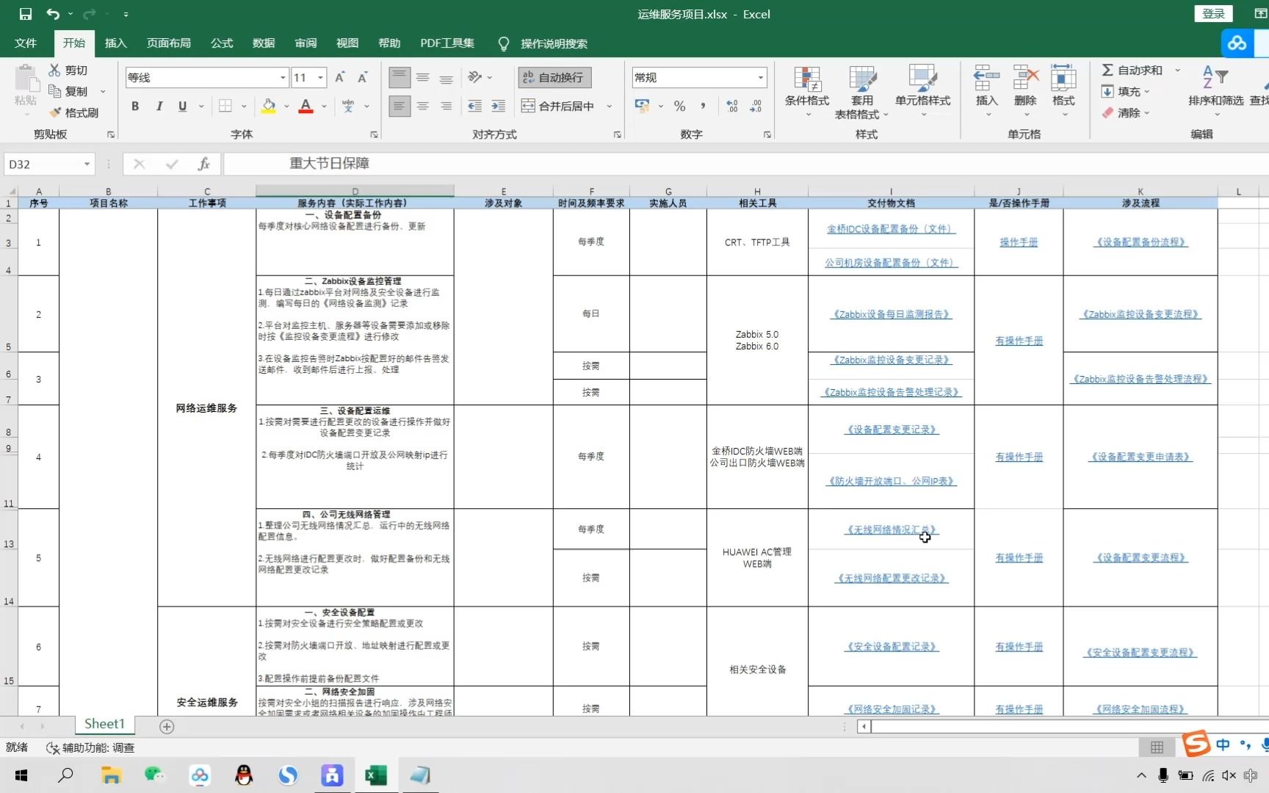Click the Undo arrow icon
Image resolution: width=1269 pixels, height=793 pixels.
pyautogui.click(x=53, y=14)
